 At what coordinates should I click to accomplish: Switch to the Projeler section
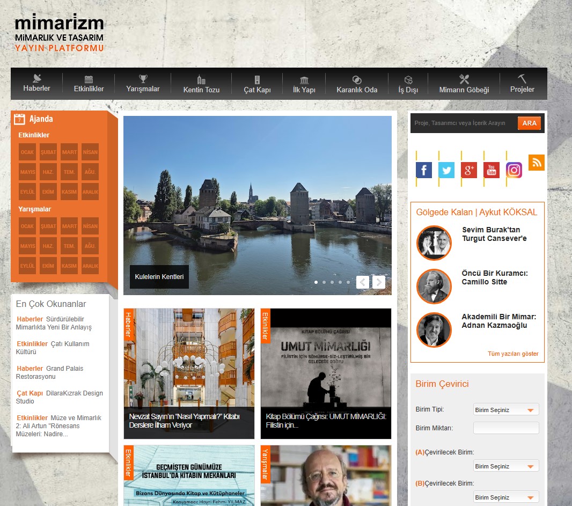point(522,84)
